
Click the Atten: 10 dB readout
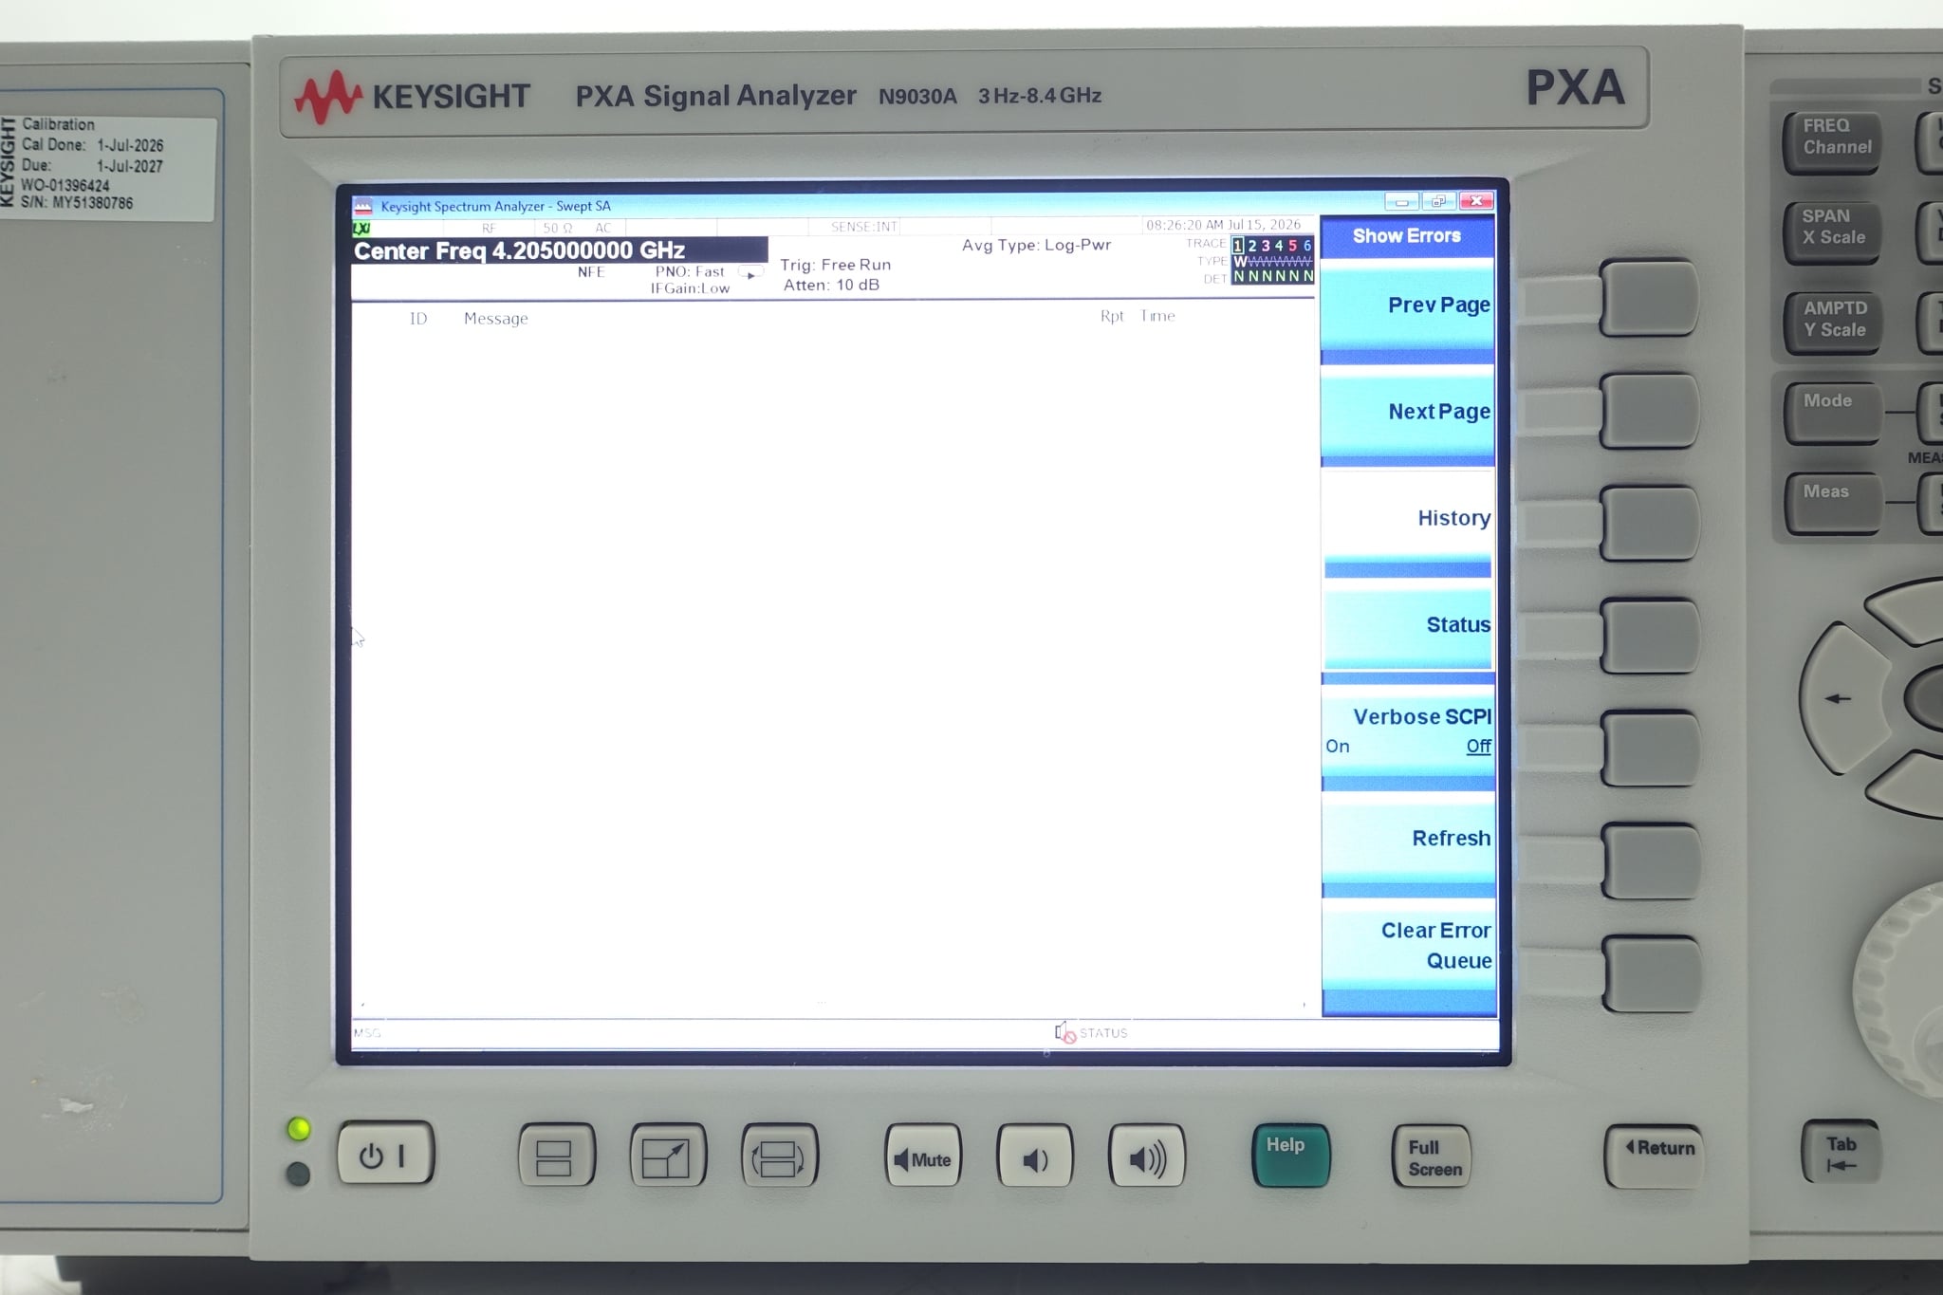point(831,285)
